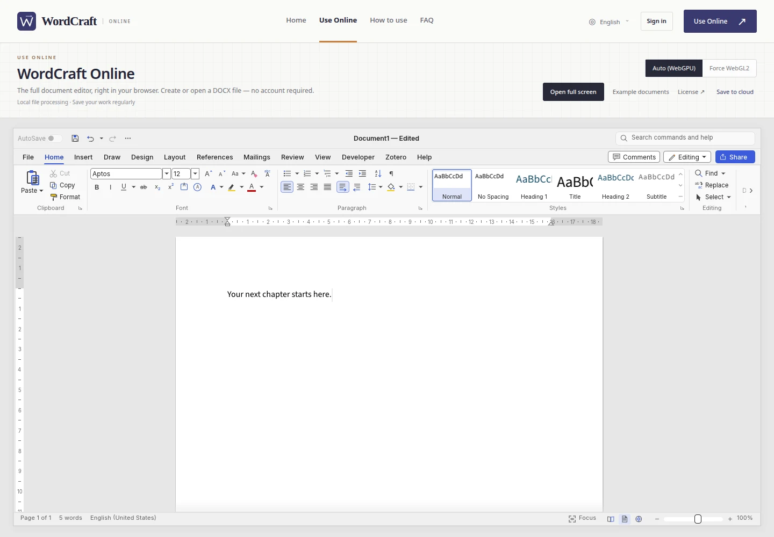
Task: Open the font name dropdown arrow
Action: tap(167, 173)
